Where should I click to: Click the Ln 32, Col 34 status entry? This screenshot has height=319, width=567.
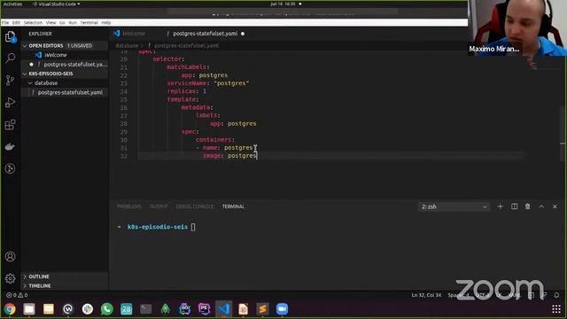pos(426,295)
